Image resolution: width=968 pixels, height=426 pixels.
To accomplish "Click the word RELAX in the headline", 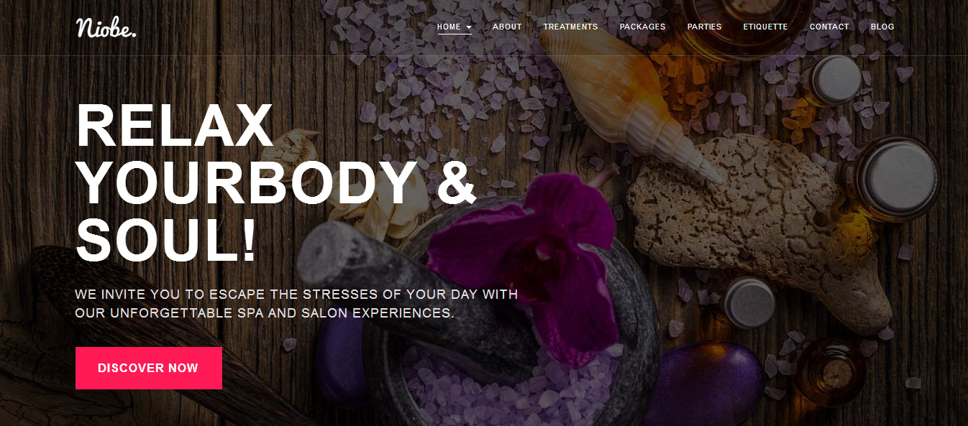I will 175,126.
